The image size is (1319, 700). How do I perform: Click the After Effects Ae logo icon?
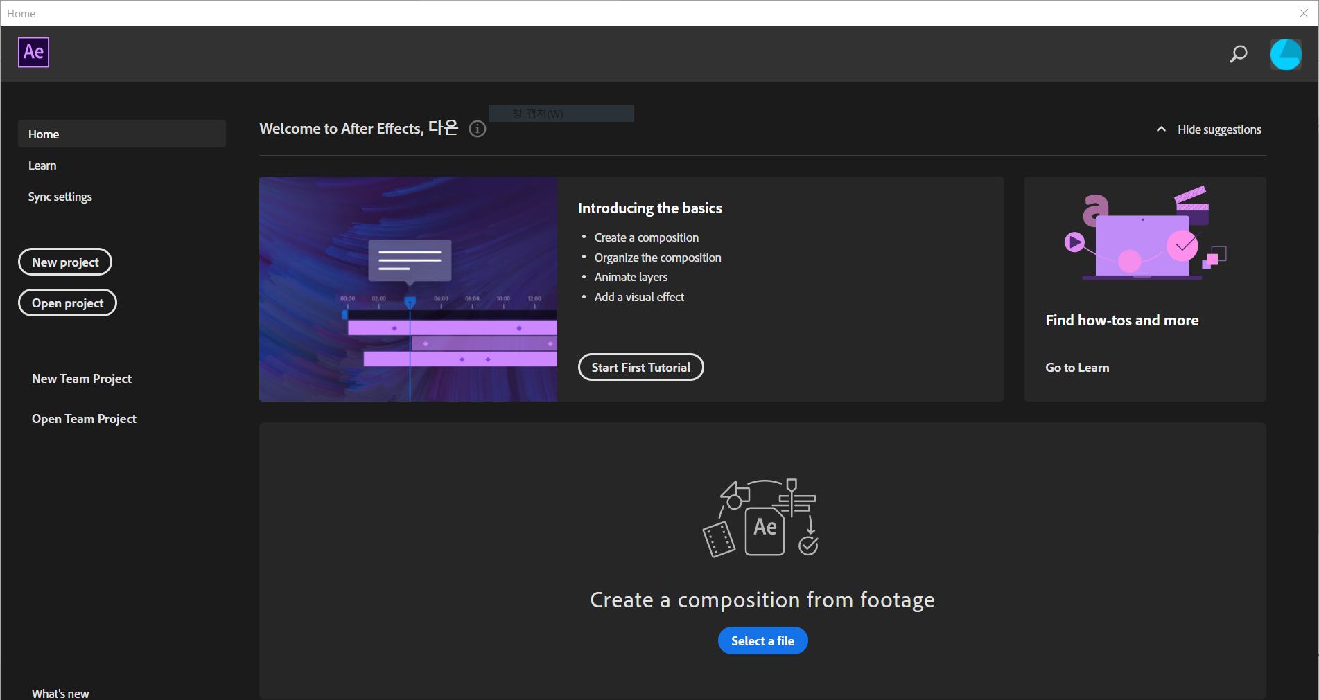pos(33,53)
